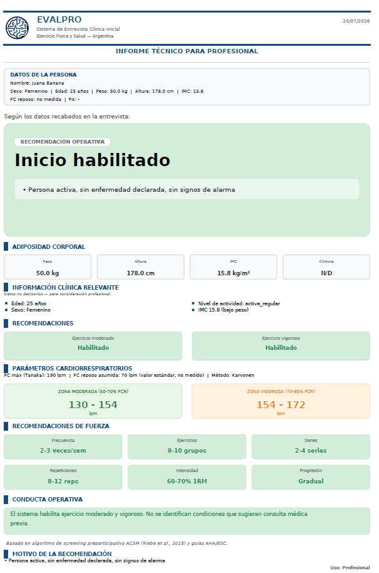Click the name line 'Nombre: Juana Banana'
Viewport: 379px width, 573px height.
coord(37,83)
